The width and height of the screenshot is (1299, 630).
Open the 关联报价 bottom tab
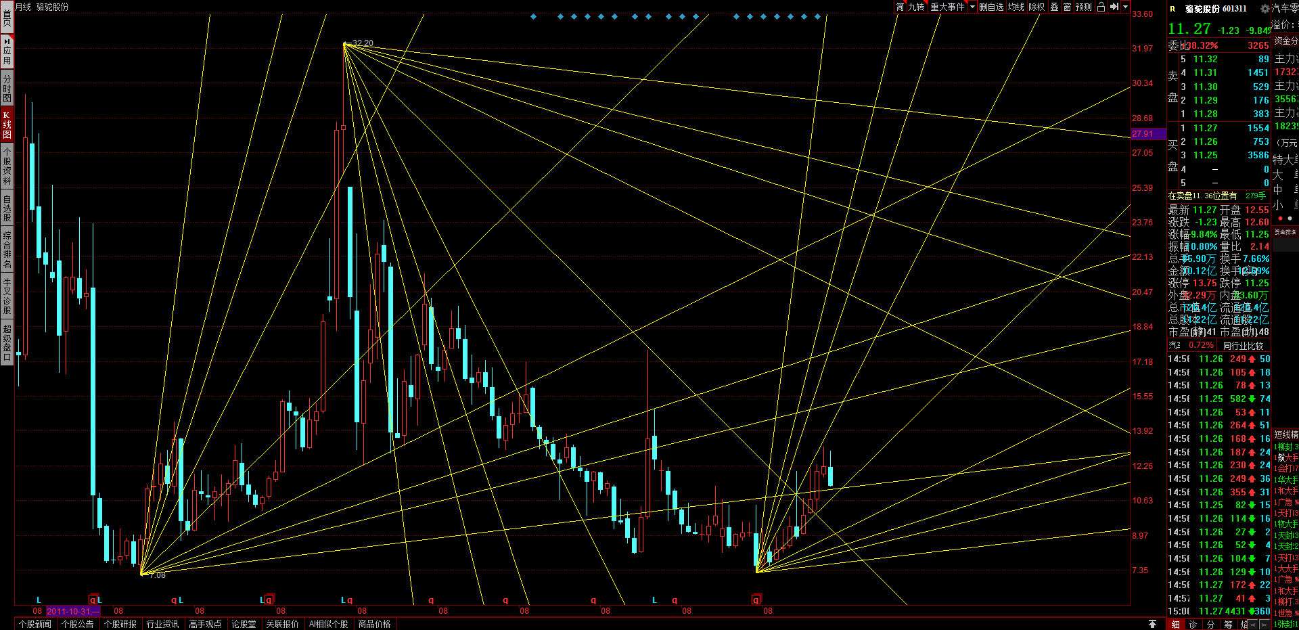pyautogui.click(x=282, y=624)
